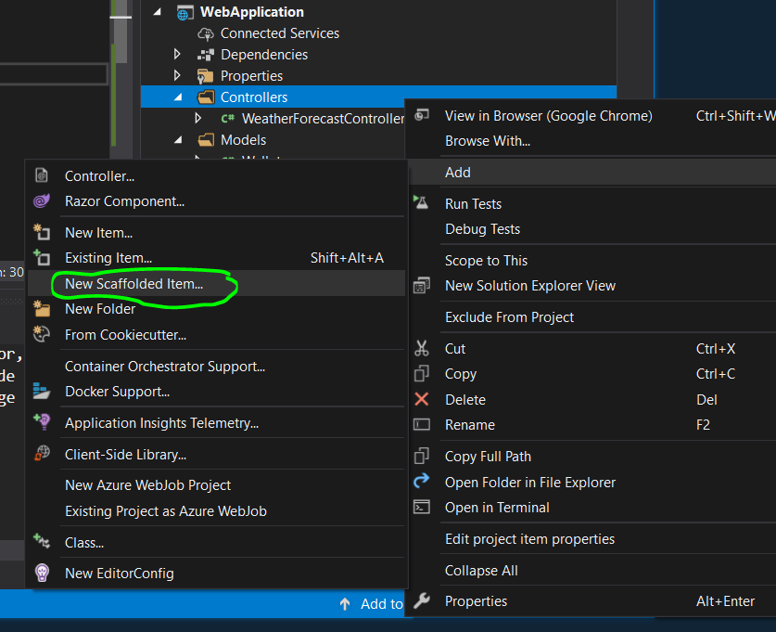Click Collapse All menu option
Screen dimensions: 776x632
pyautogui.click(x=481, y=571)
